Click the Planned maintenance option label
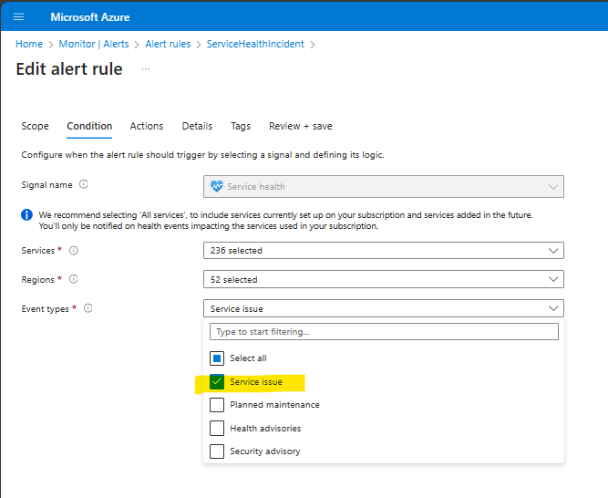Screen dimensions: 608x498 [274, 405]
